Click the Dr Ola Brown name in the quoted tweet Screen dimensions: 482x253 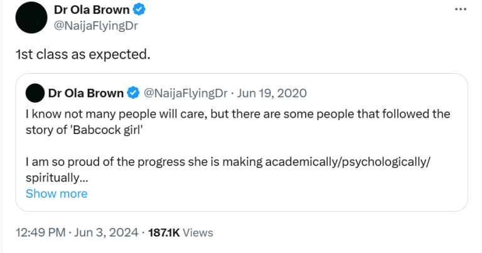(85, 93)
